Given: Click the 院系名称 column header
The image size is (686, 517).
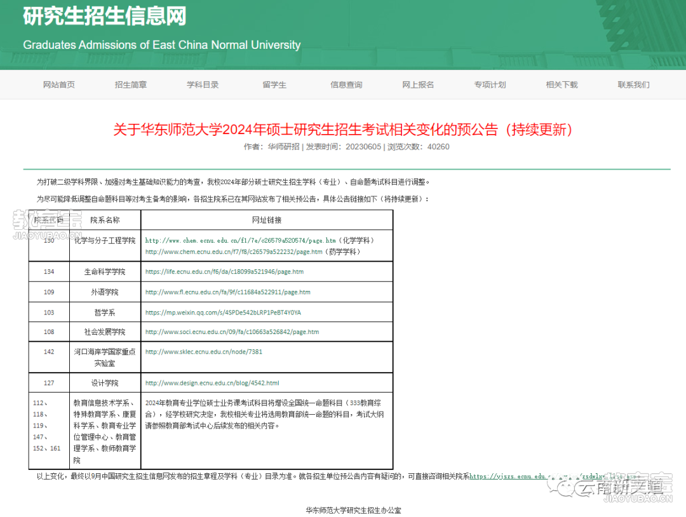Looking at the screenshot, I should (x=105, y=220).
